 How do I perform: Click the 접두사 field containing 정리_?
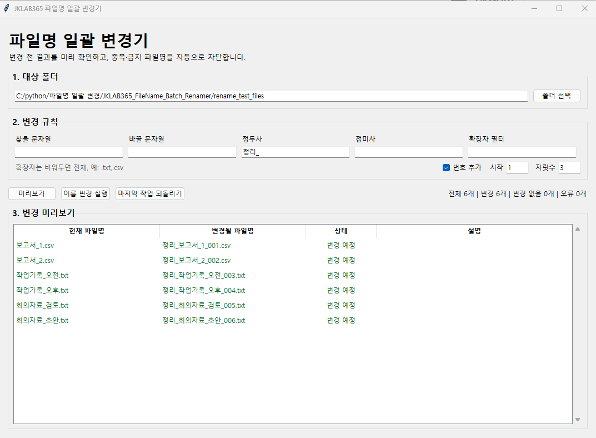point(296,152)
